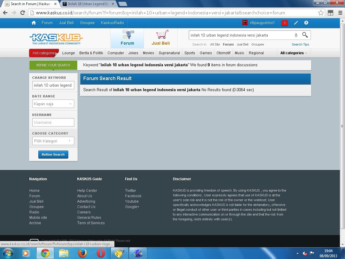The height and width of the screenshot is (259, 345).
Task: Open the help question mark icon
Action: (x=306, y=23)
